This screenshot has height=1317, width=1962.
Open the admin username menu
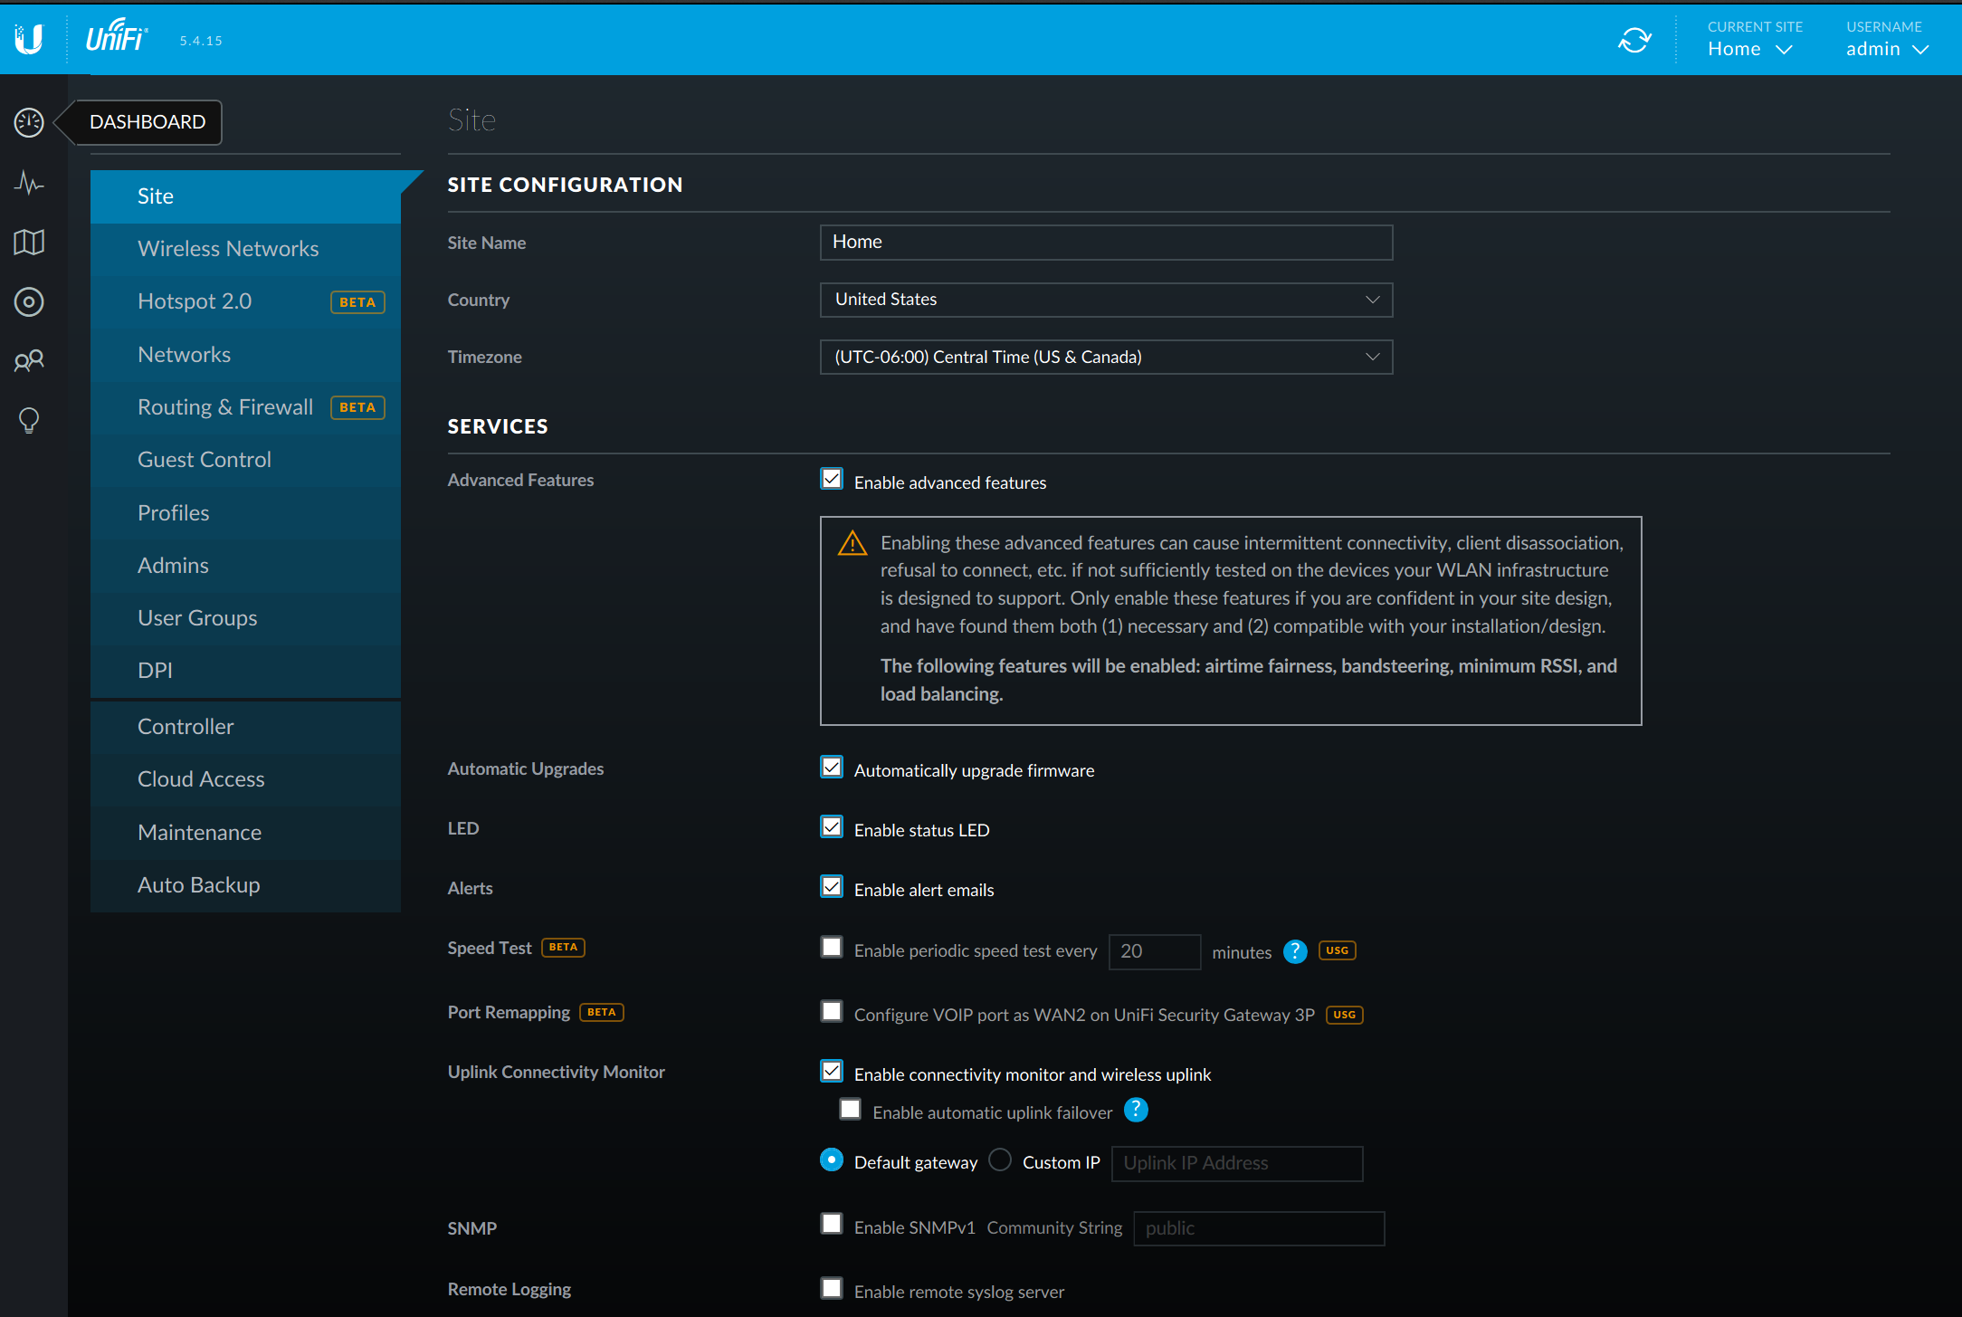[1886, 49]
